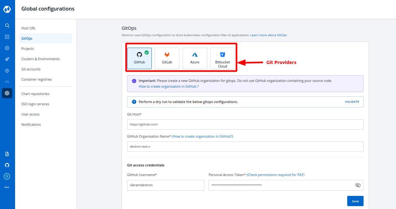Viewport: 396px width, 209px height.
Task: Click the purple info icon beside Important
Action: click(134, 81)
